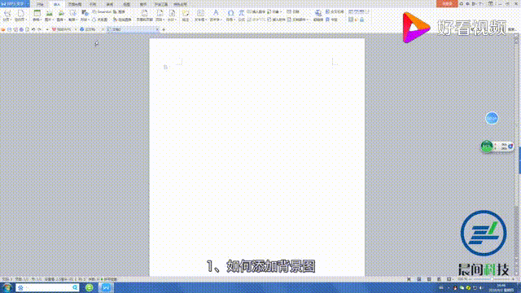Screen dimensions: 521x293
Task: Click the plus button to add new document tab
Action: click(x=164, y=29)
